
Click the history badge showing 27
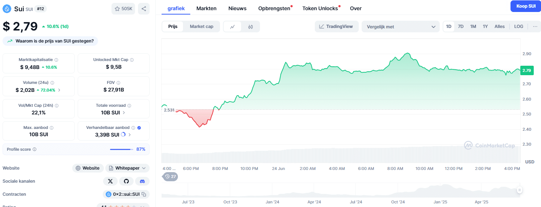click(170, 176)
